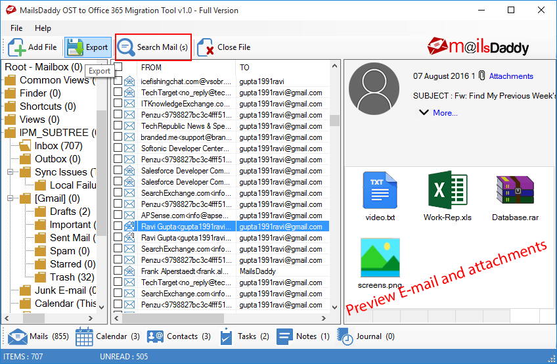557x364 pixels.
Task: Open the File menu
Action: click(16, 28)
